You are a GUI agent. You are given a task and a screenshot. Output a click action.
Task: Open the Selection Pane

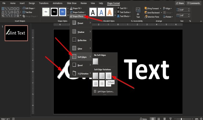pyautogui.click(x=152, y=17)
